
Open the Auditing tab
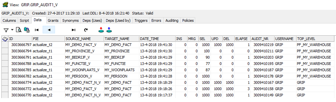172,20
